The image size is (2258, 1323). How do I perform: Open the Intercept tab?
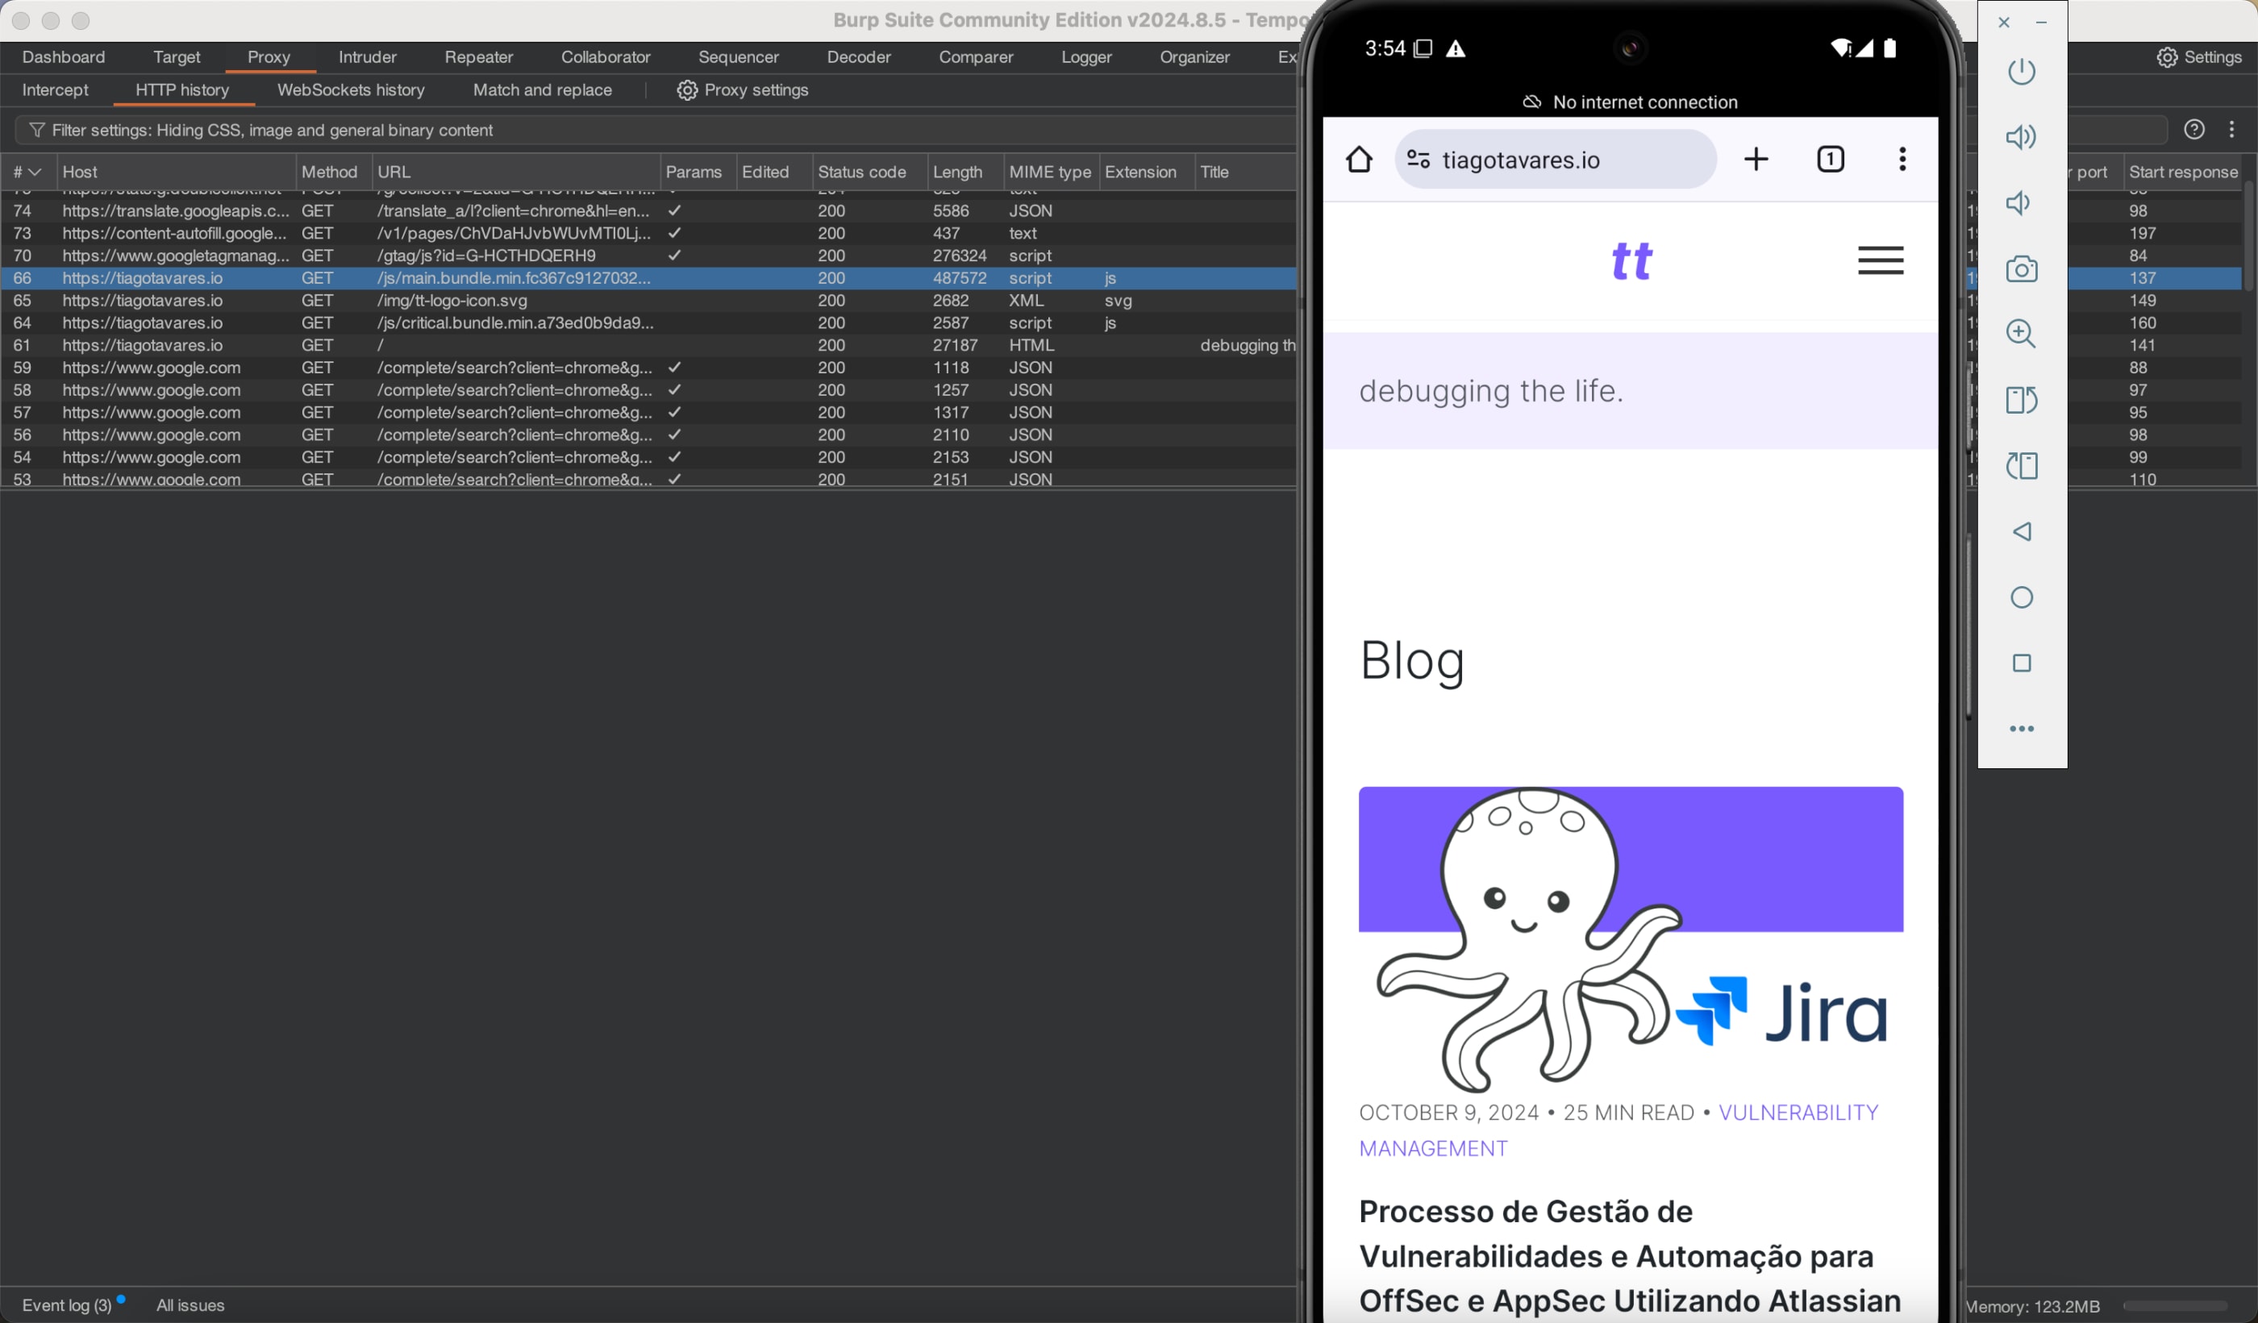[55, 90]
